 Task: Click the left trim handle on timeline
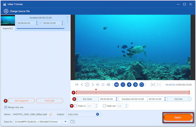point(76,93)
